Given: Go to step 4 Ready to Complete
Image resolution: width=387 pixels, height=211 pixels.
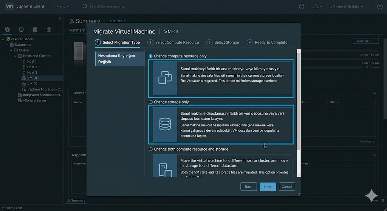Looking at the screenshot, I should pyautogui.click(x=267, y=42).
